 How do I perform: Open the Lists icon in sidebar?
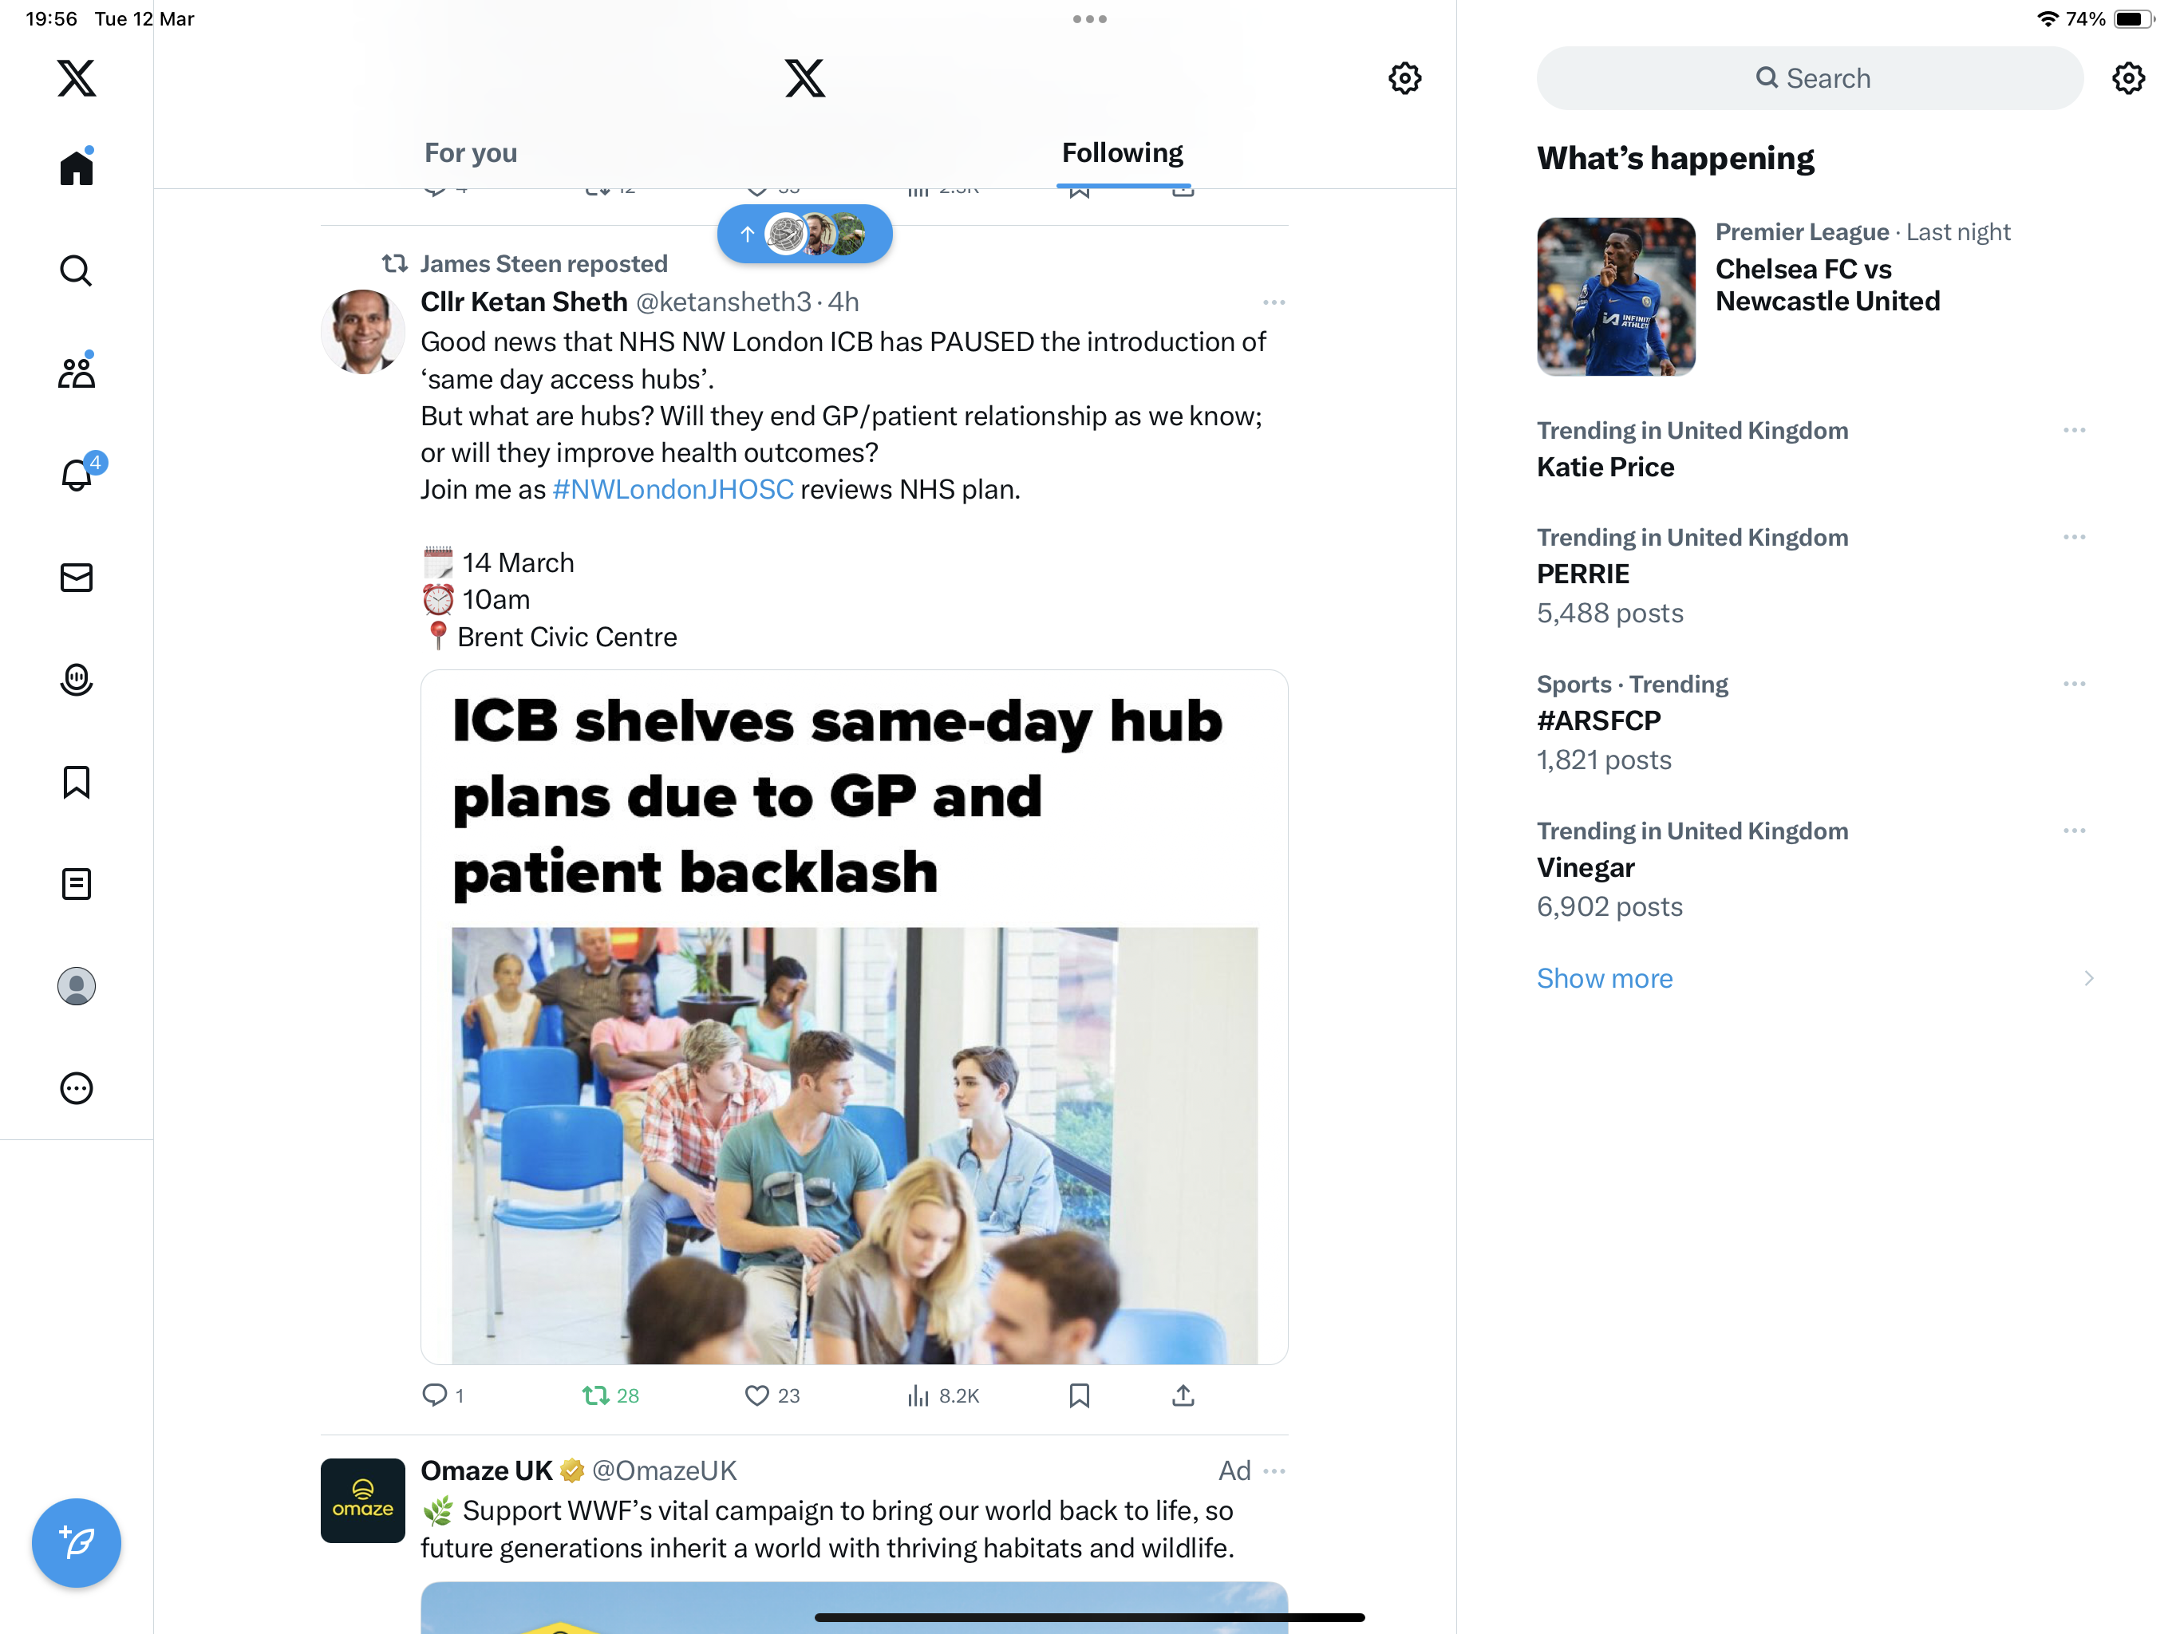point(76,884)
